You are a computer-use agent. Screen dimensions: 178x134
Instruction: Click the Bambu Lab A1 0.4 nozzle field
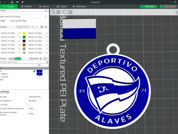(x=22, y=16)
